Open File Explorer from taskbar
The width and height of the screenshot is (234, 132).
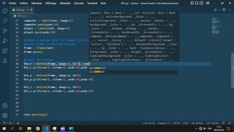[x=29, y=129]
